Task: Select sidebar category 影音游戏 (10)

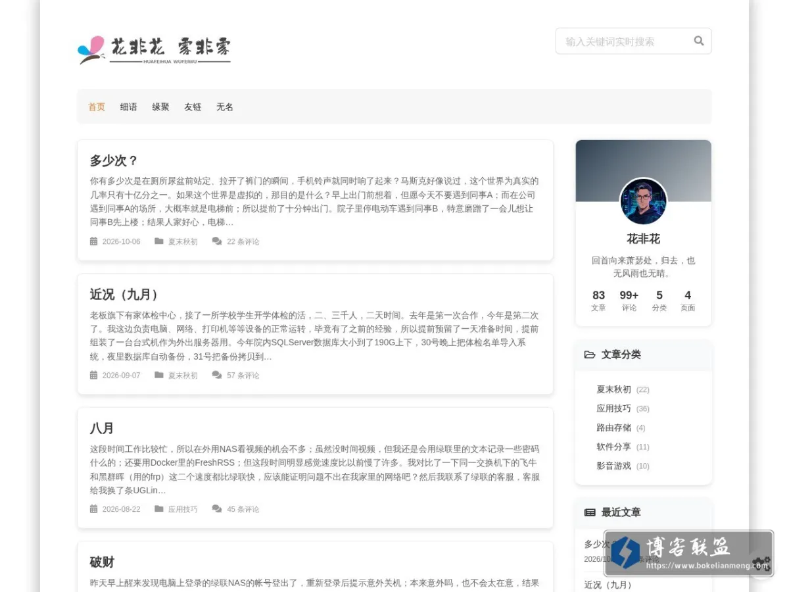Action: (x=623, y=466)
